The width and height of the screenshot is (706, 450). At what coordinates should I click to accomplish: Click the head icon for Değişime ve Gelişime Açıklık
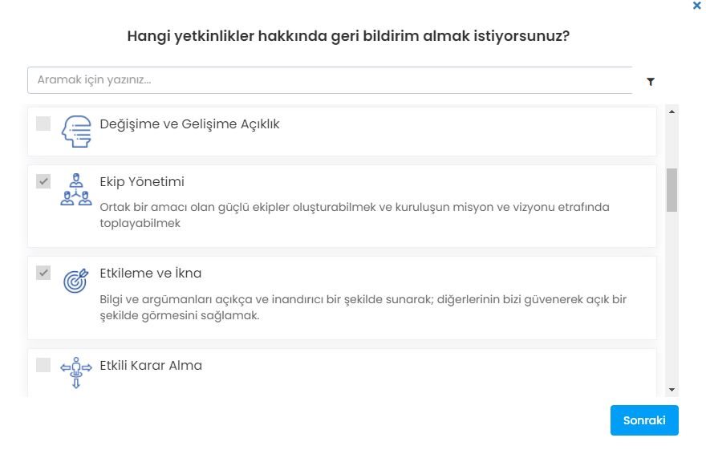(x=76, y=132)
